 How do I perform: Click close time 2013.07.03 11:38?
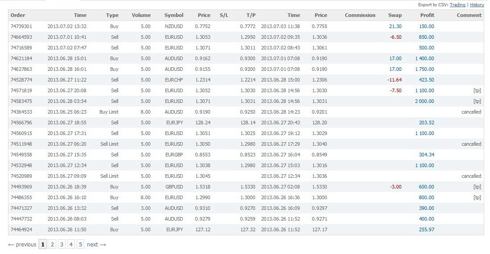tap(280, 26)
